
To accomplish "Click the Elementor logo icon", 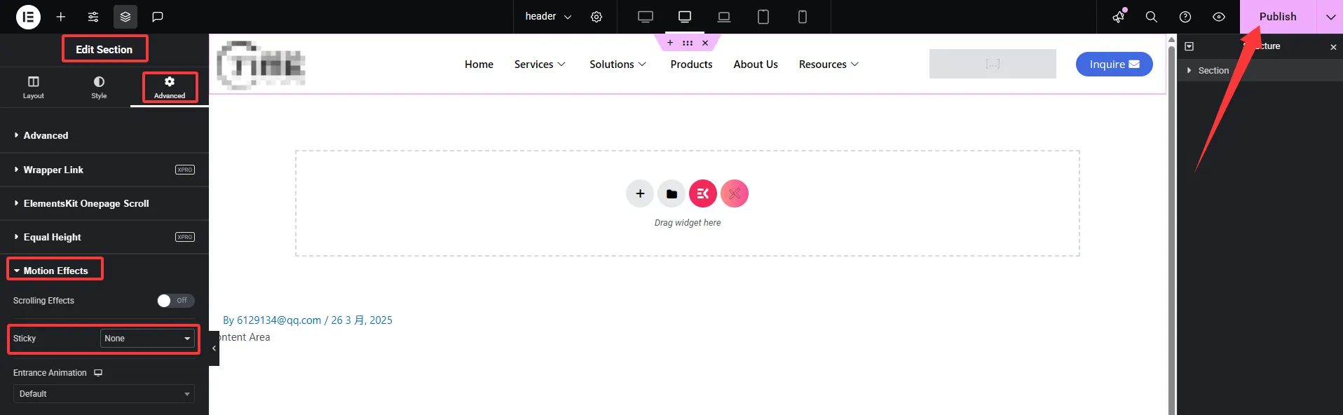I will tap(28, 17).
